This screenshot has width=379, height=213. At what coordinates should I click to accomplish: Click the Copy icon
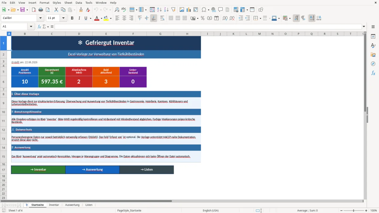click(63, 10)
